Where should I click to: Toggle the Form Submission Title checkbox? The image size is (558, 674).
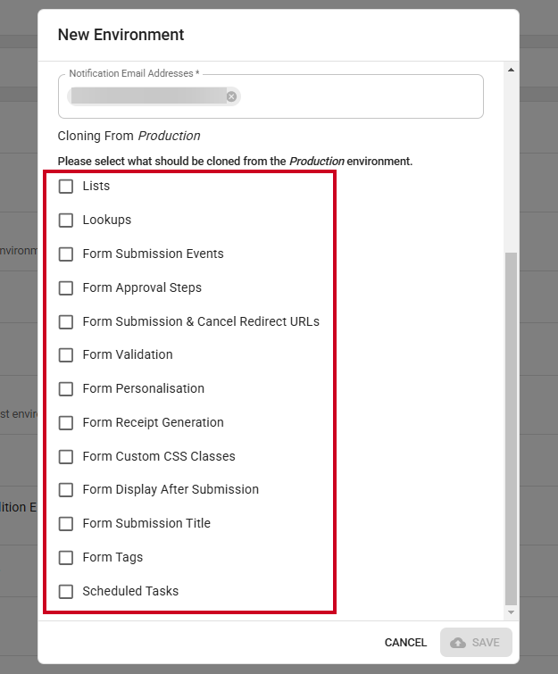(x=66, y=523)
